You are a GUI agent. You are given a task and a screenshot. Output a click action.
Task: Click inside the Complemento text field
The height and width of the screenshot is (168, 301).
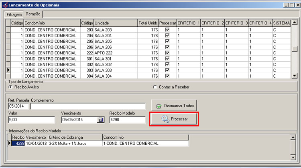[88, 106]
